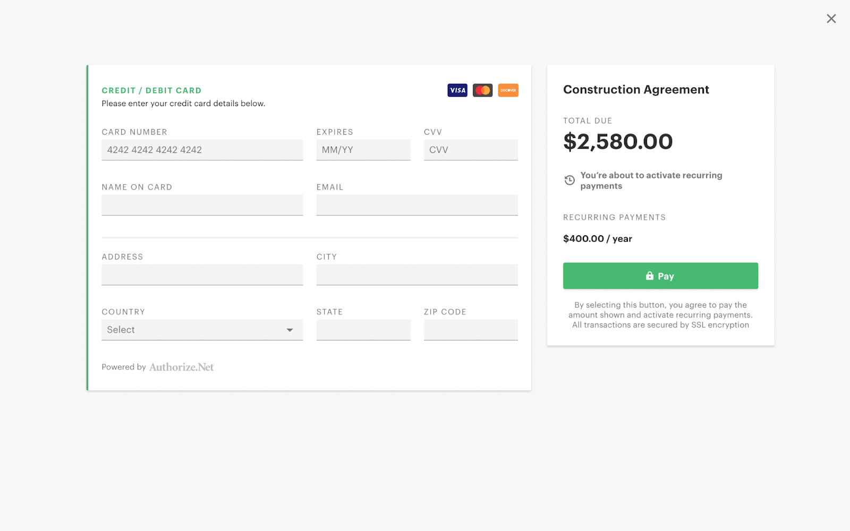
Task: Focus the Name on Card field
Action: tap(202, 205)
